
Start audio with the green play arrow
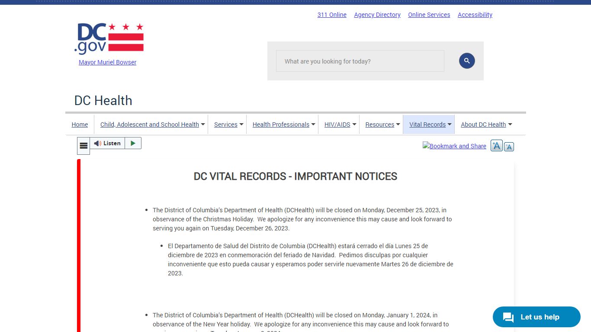click(x=133, y=143)
